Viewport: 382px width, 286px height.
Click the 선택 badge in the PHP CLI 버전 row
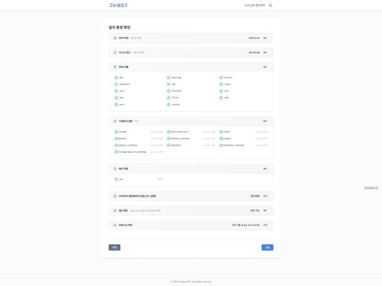265,225
